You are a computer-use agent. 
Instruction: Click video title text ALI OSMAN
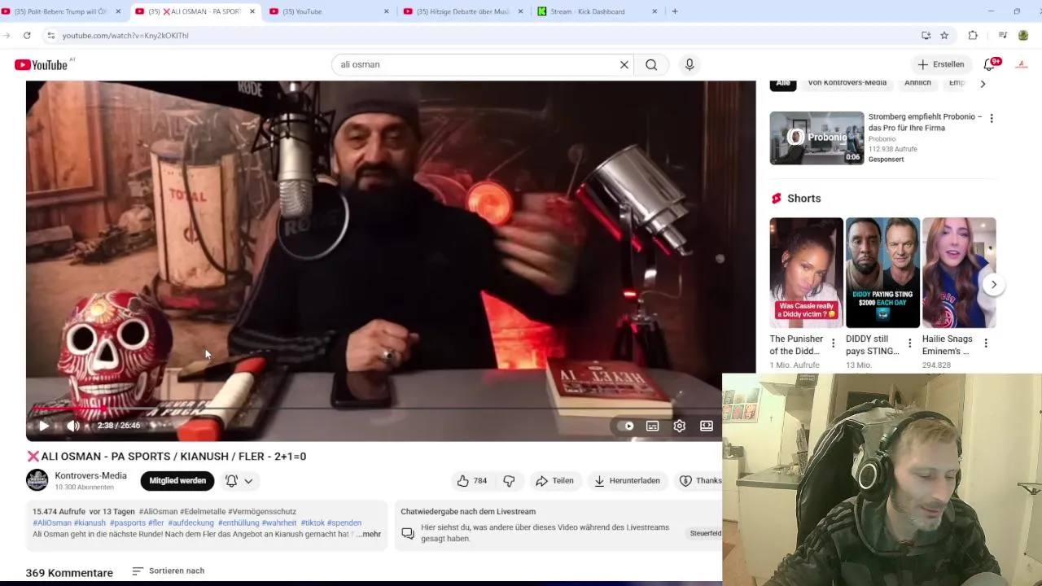[x=167, y=457]
